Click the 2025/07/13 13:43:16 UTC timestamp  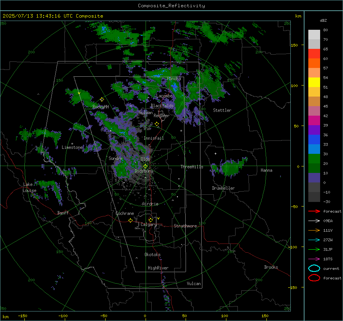click(53, 16)
